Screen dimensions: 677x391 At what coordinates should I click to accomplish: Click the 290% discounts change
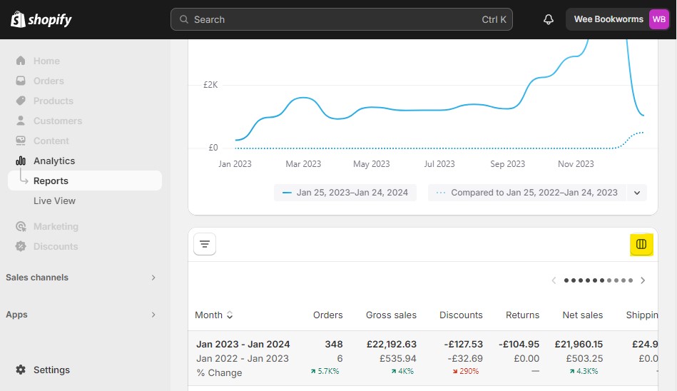465,371
